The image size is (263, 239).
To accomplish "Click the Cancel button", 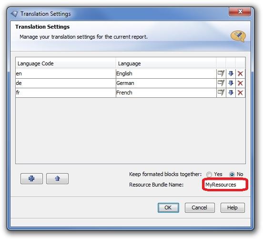I will click(200, 208).
